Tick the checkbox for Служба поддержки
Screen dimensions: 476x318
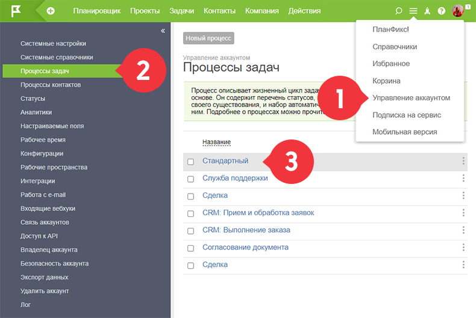coord(190,179)
